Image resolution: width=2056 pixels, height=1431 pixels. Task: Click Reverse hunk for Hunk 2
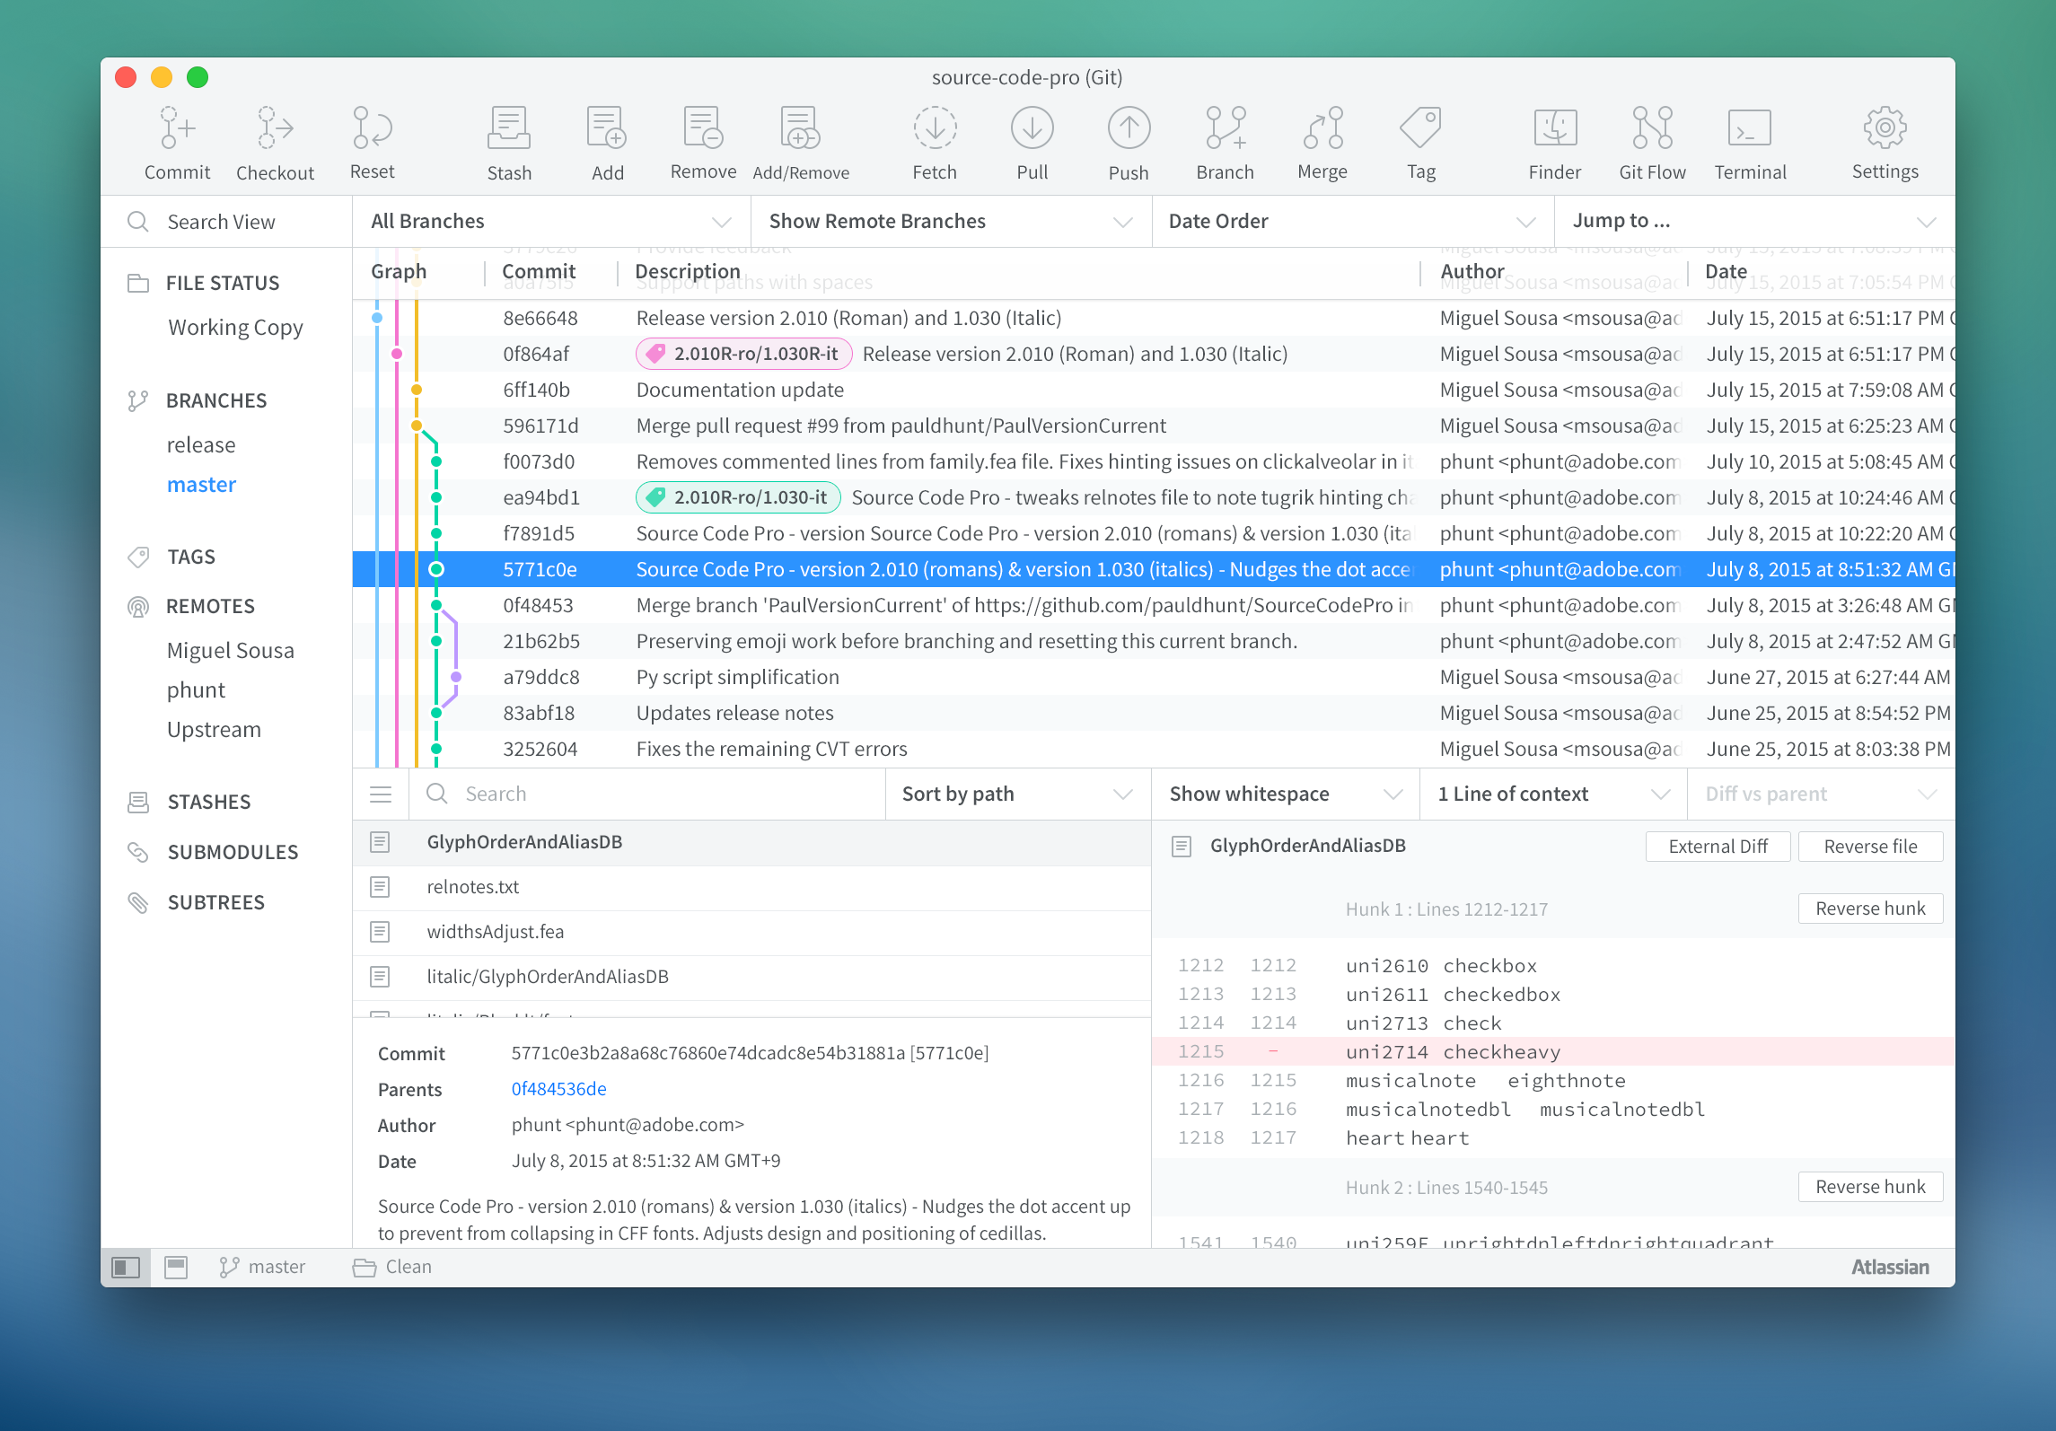tap(1870, 1187)
